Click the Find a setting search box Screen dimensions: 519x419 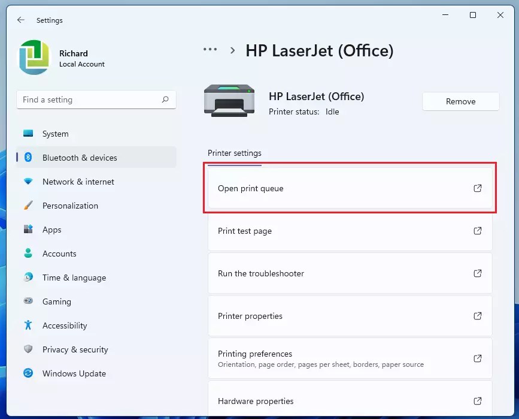[96, 100]
